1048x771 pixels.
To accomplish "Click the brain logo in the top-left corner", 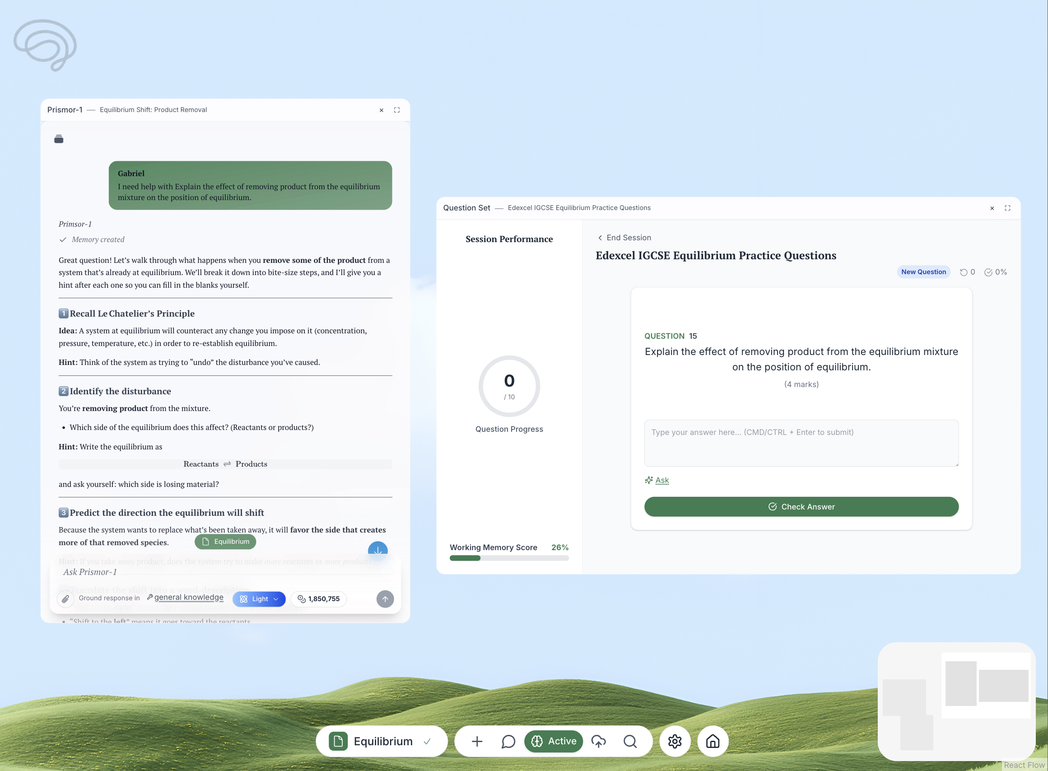I will pyautogui.click(x=45, y=45).
